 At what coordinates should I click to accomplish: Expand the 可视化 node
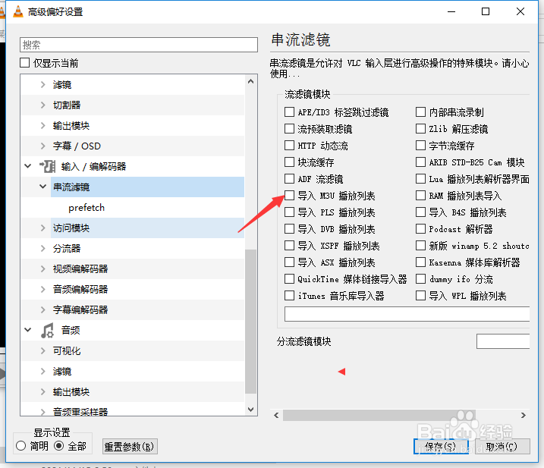(x=42, y=350)
